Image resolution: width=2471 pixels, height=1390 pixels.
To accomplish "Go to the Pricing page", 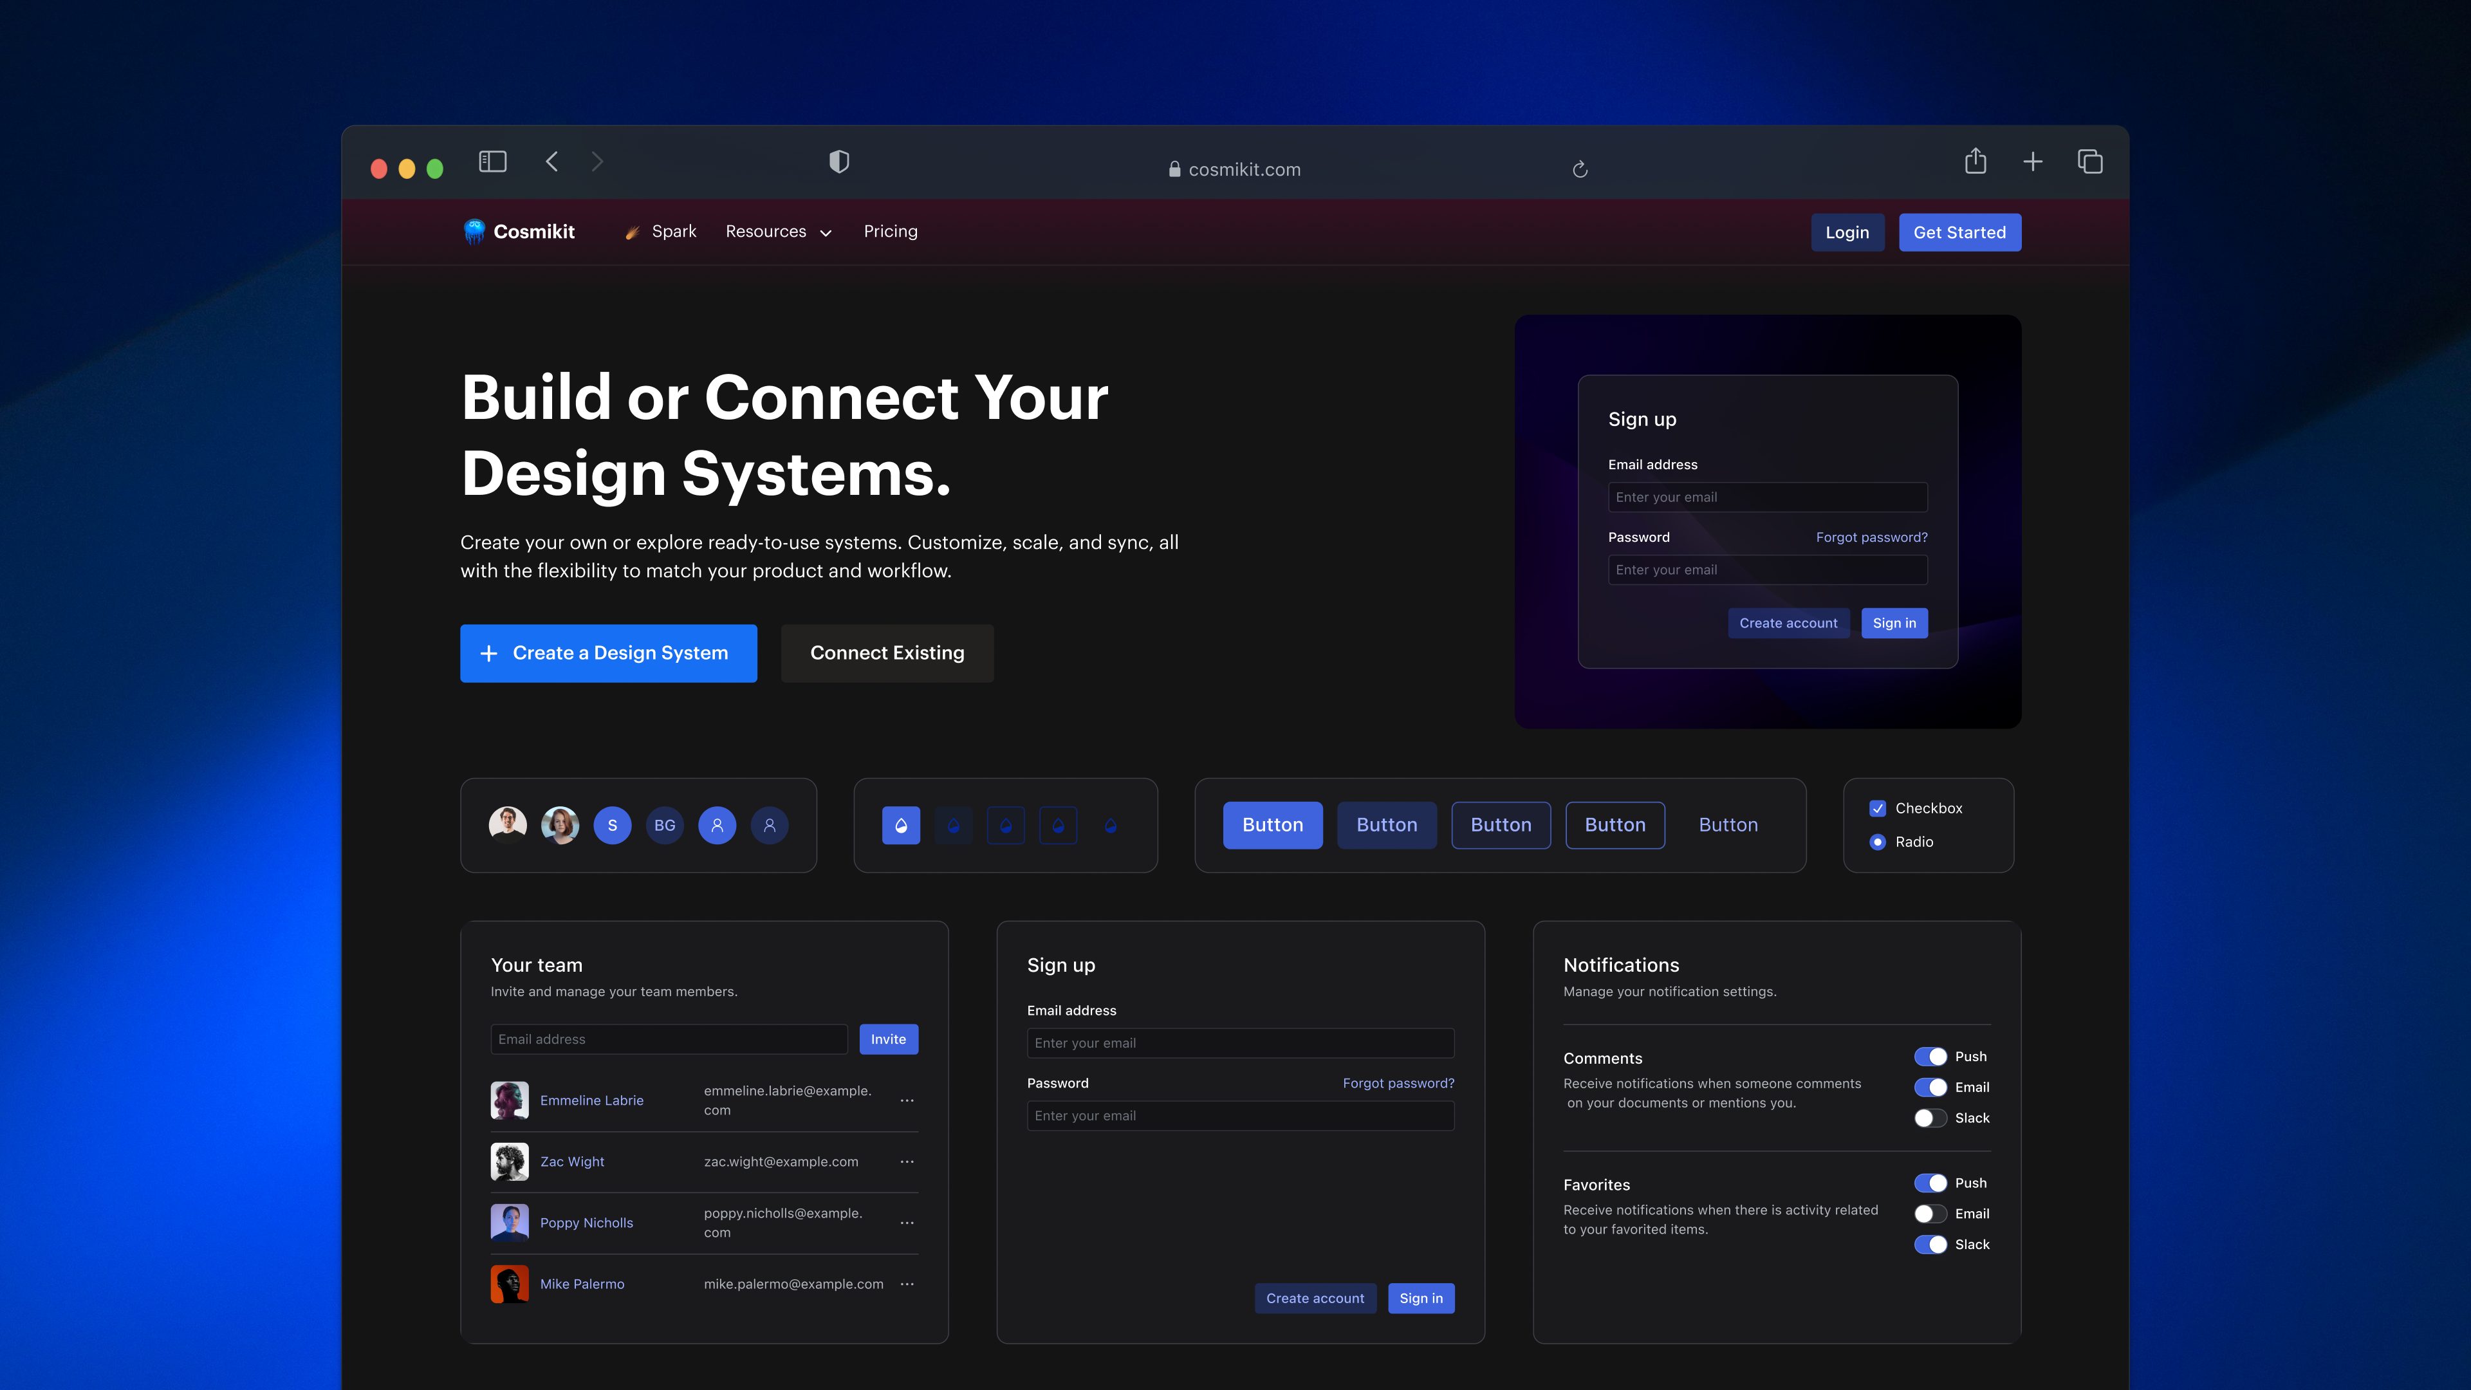I will pos(890,231).
